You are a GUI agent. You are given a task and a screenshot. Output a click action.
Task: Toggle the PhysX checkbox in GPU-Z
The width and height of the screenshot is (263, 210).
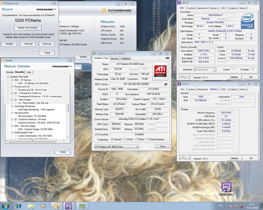click(x=136, y=139)
